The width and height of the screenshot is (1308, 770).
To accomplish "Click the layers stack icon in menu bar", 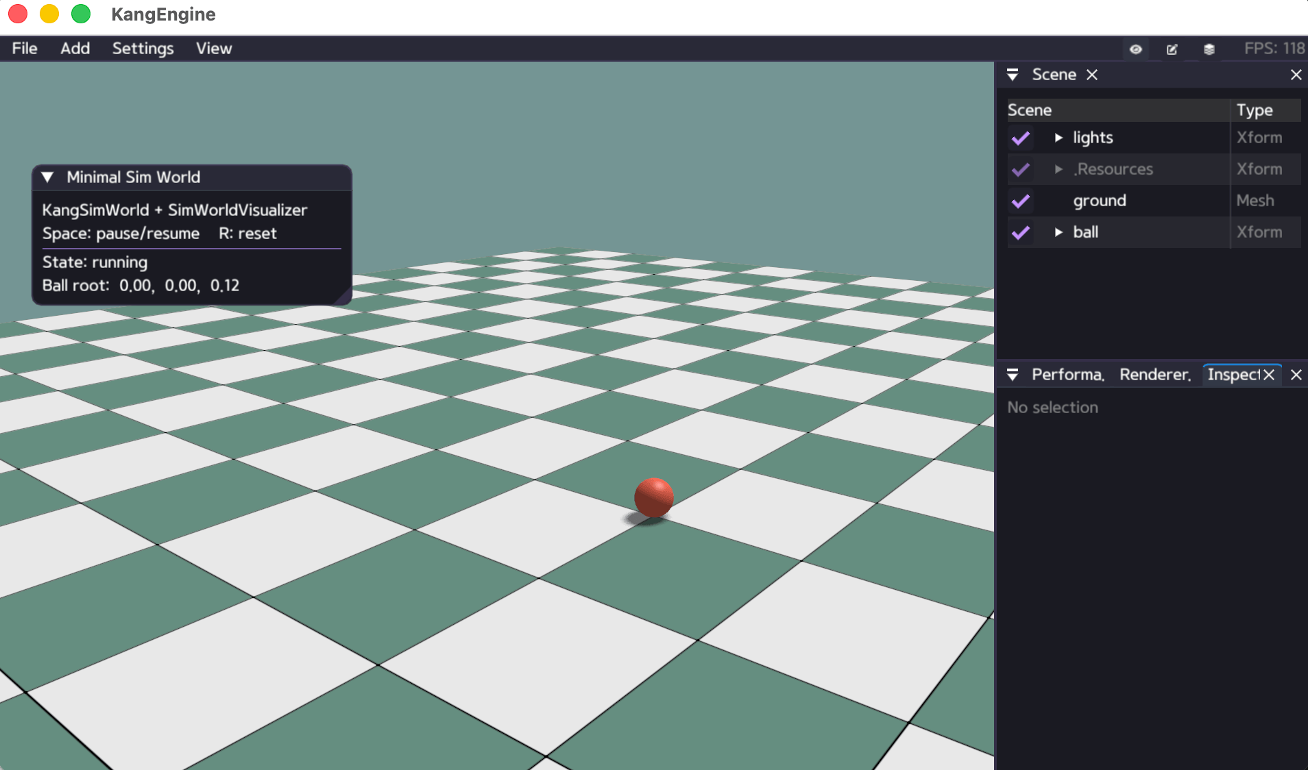I will tap(1209, 49).
